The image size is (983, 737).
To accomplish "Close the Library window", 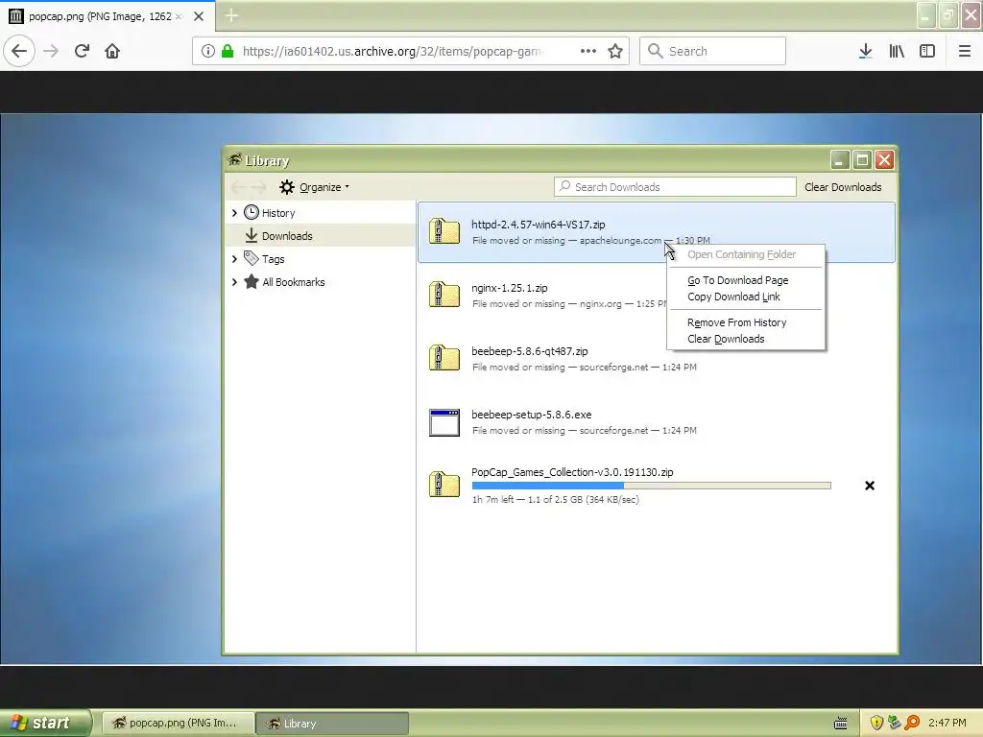I will 884,160.
